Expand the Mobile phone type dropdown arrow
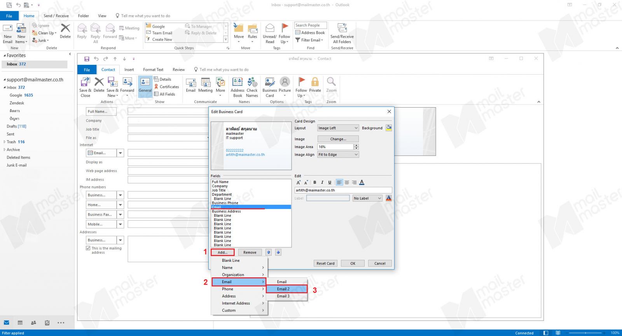The image size is (622, 336). [121, 224]
